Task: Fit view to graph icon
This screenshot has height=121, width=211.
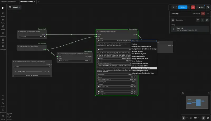Action: click(x=191, y=118)
